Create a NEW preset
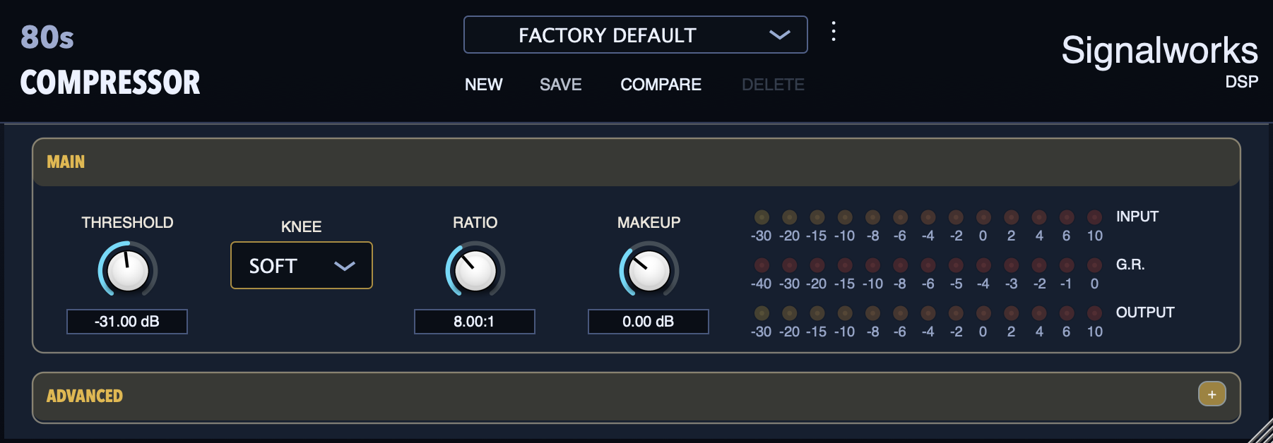This screenshot has width=1273, height=443. coord(484,85)
